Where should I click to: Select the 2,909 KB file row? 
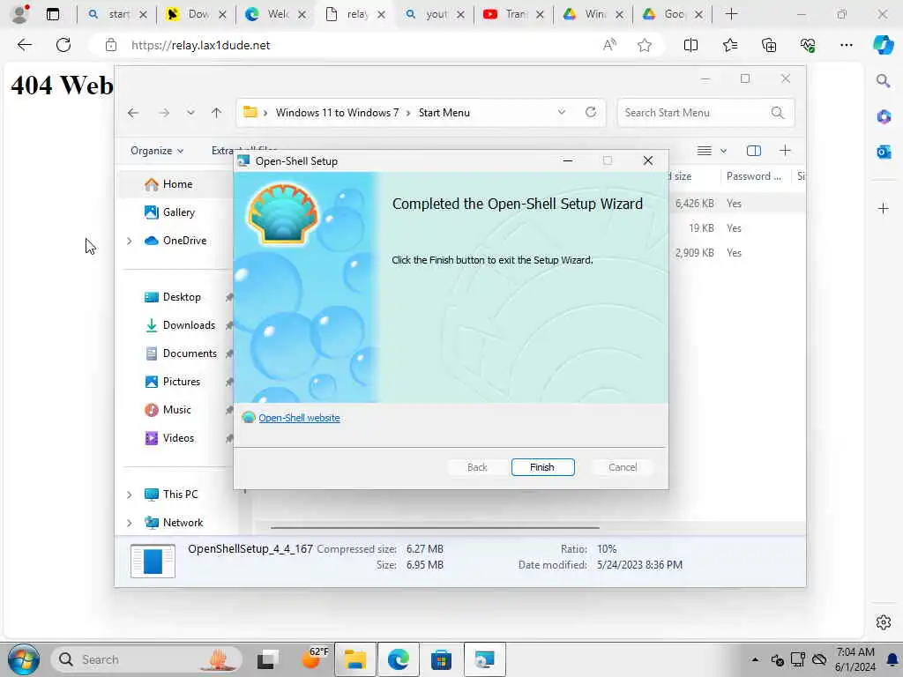[x=737, y=253]
